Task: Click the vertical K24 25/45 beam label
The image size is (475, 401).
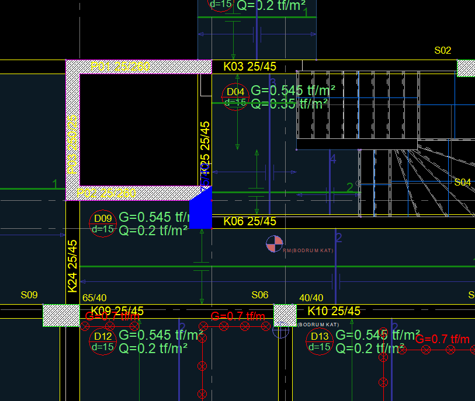Action: (x=72, y=266)
